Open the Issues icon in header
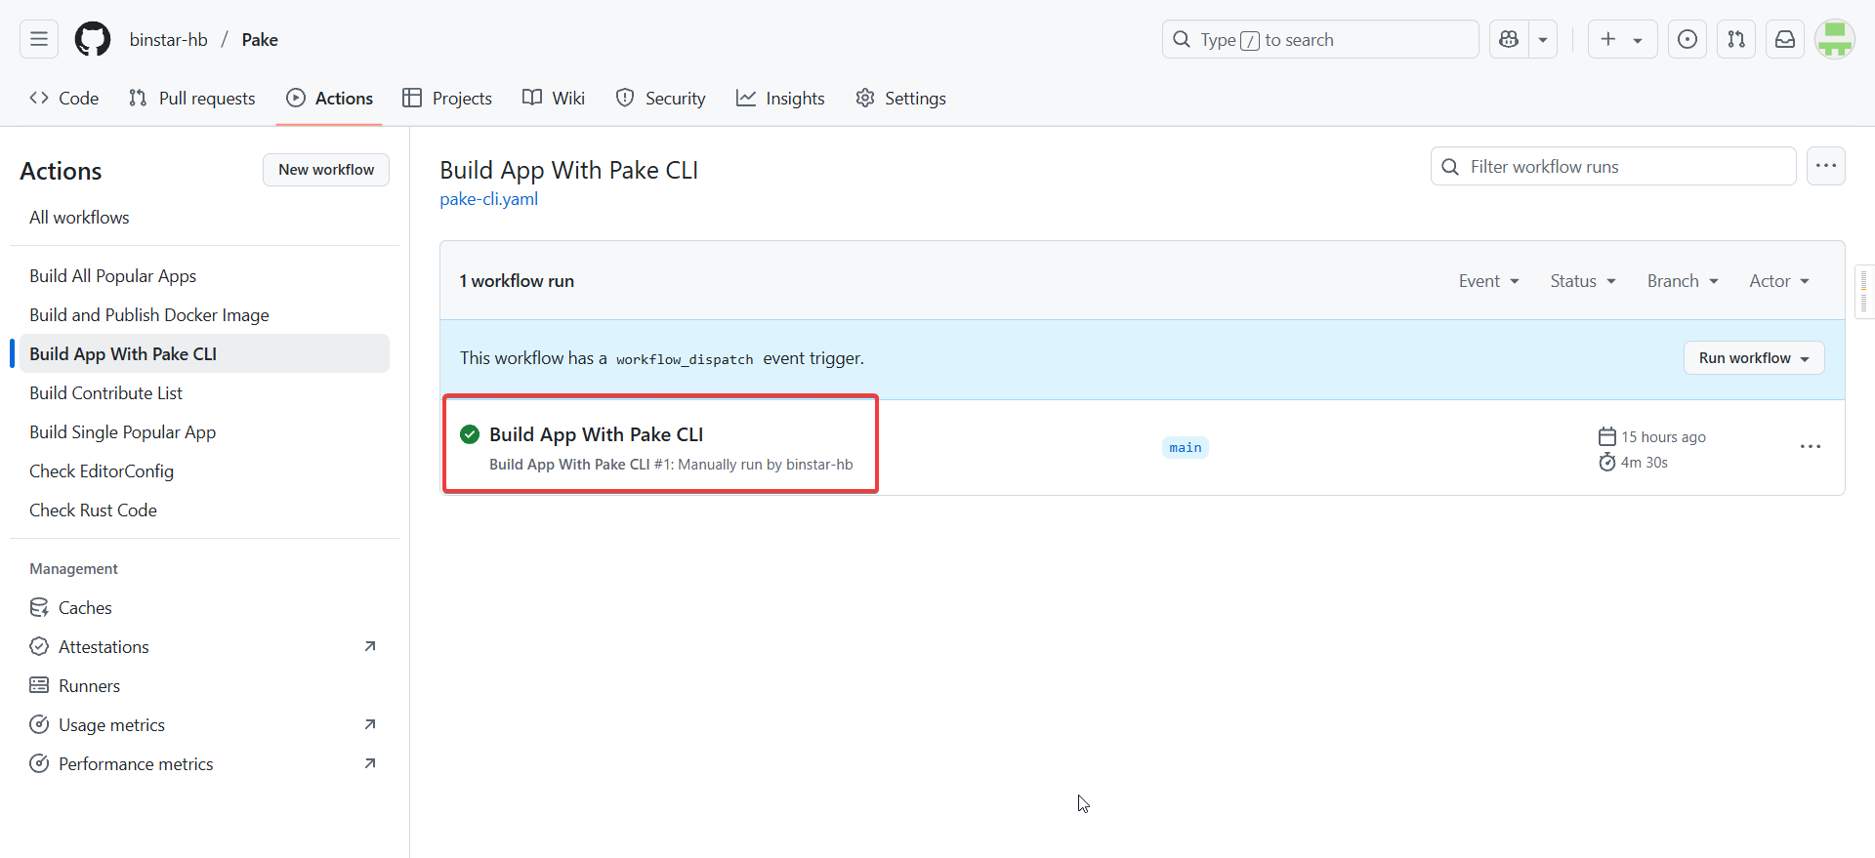 coord(1687,39)
